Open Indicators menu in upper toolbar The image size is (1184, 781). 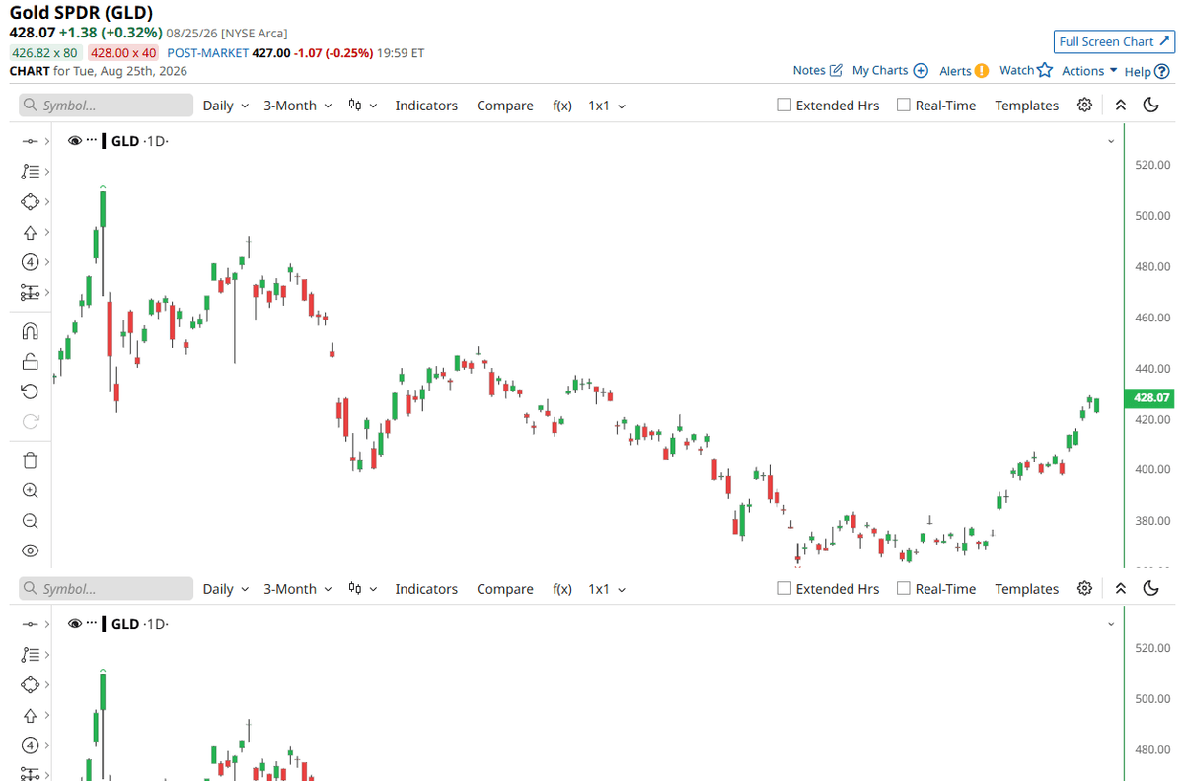click(x=426, y=106)
